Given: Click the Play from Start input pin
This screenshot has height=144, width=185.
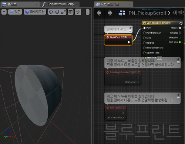Looking at the screenshot, I should [145, 33].
